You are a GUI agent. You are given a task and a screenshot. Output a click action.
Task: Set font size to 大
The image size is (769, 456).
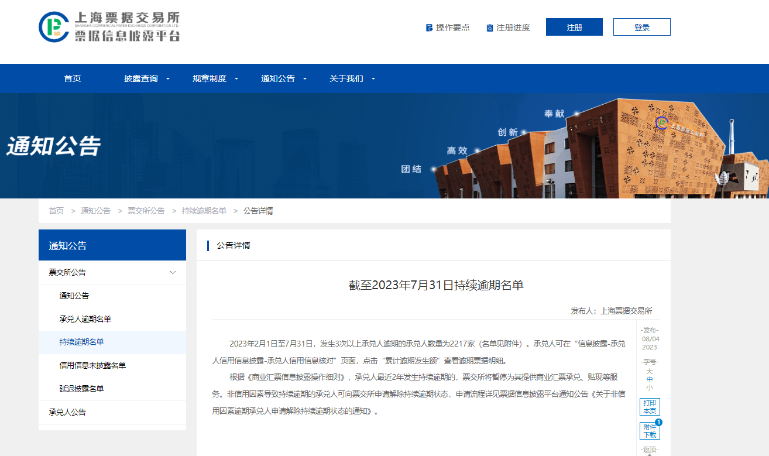coord(650,371)
